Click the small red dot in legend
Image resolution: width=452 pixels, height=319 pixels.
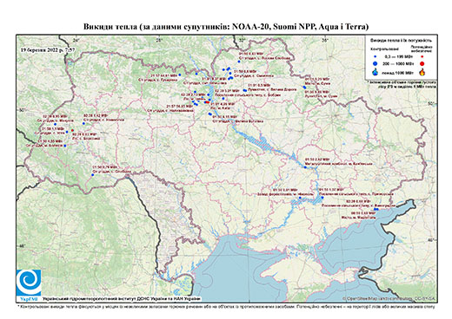422,57
